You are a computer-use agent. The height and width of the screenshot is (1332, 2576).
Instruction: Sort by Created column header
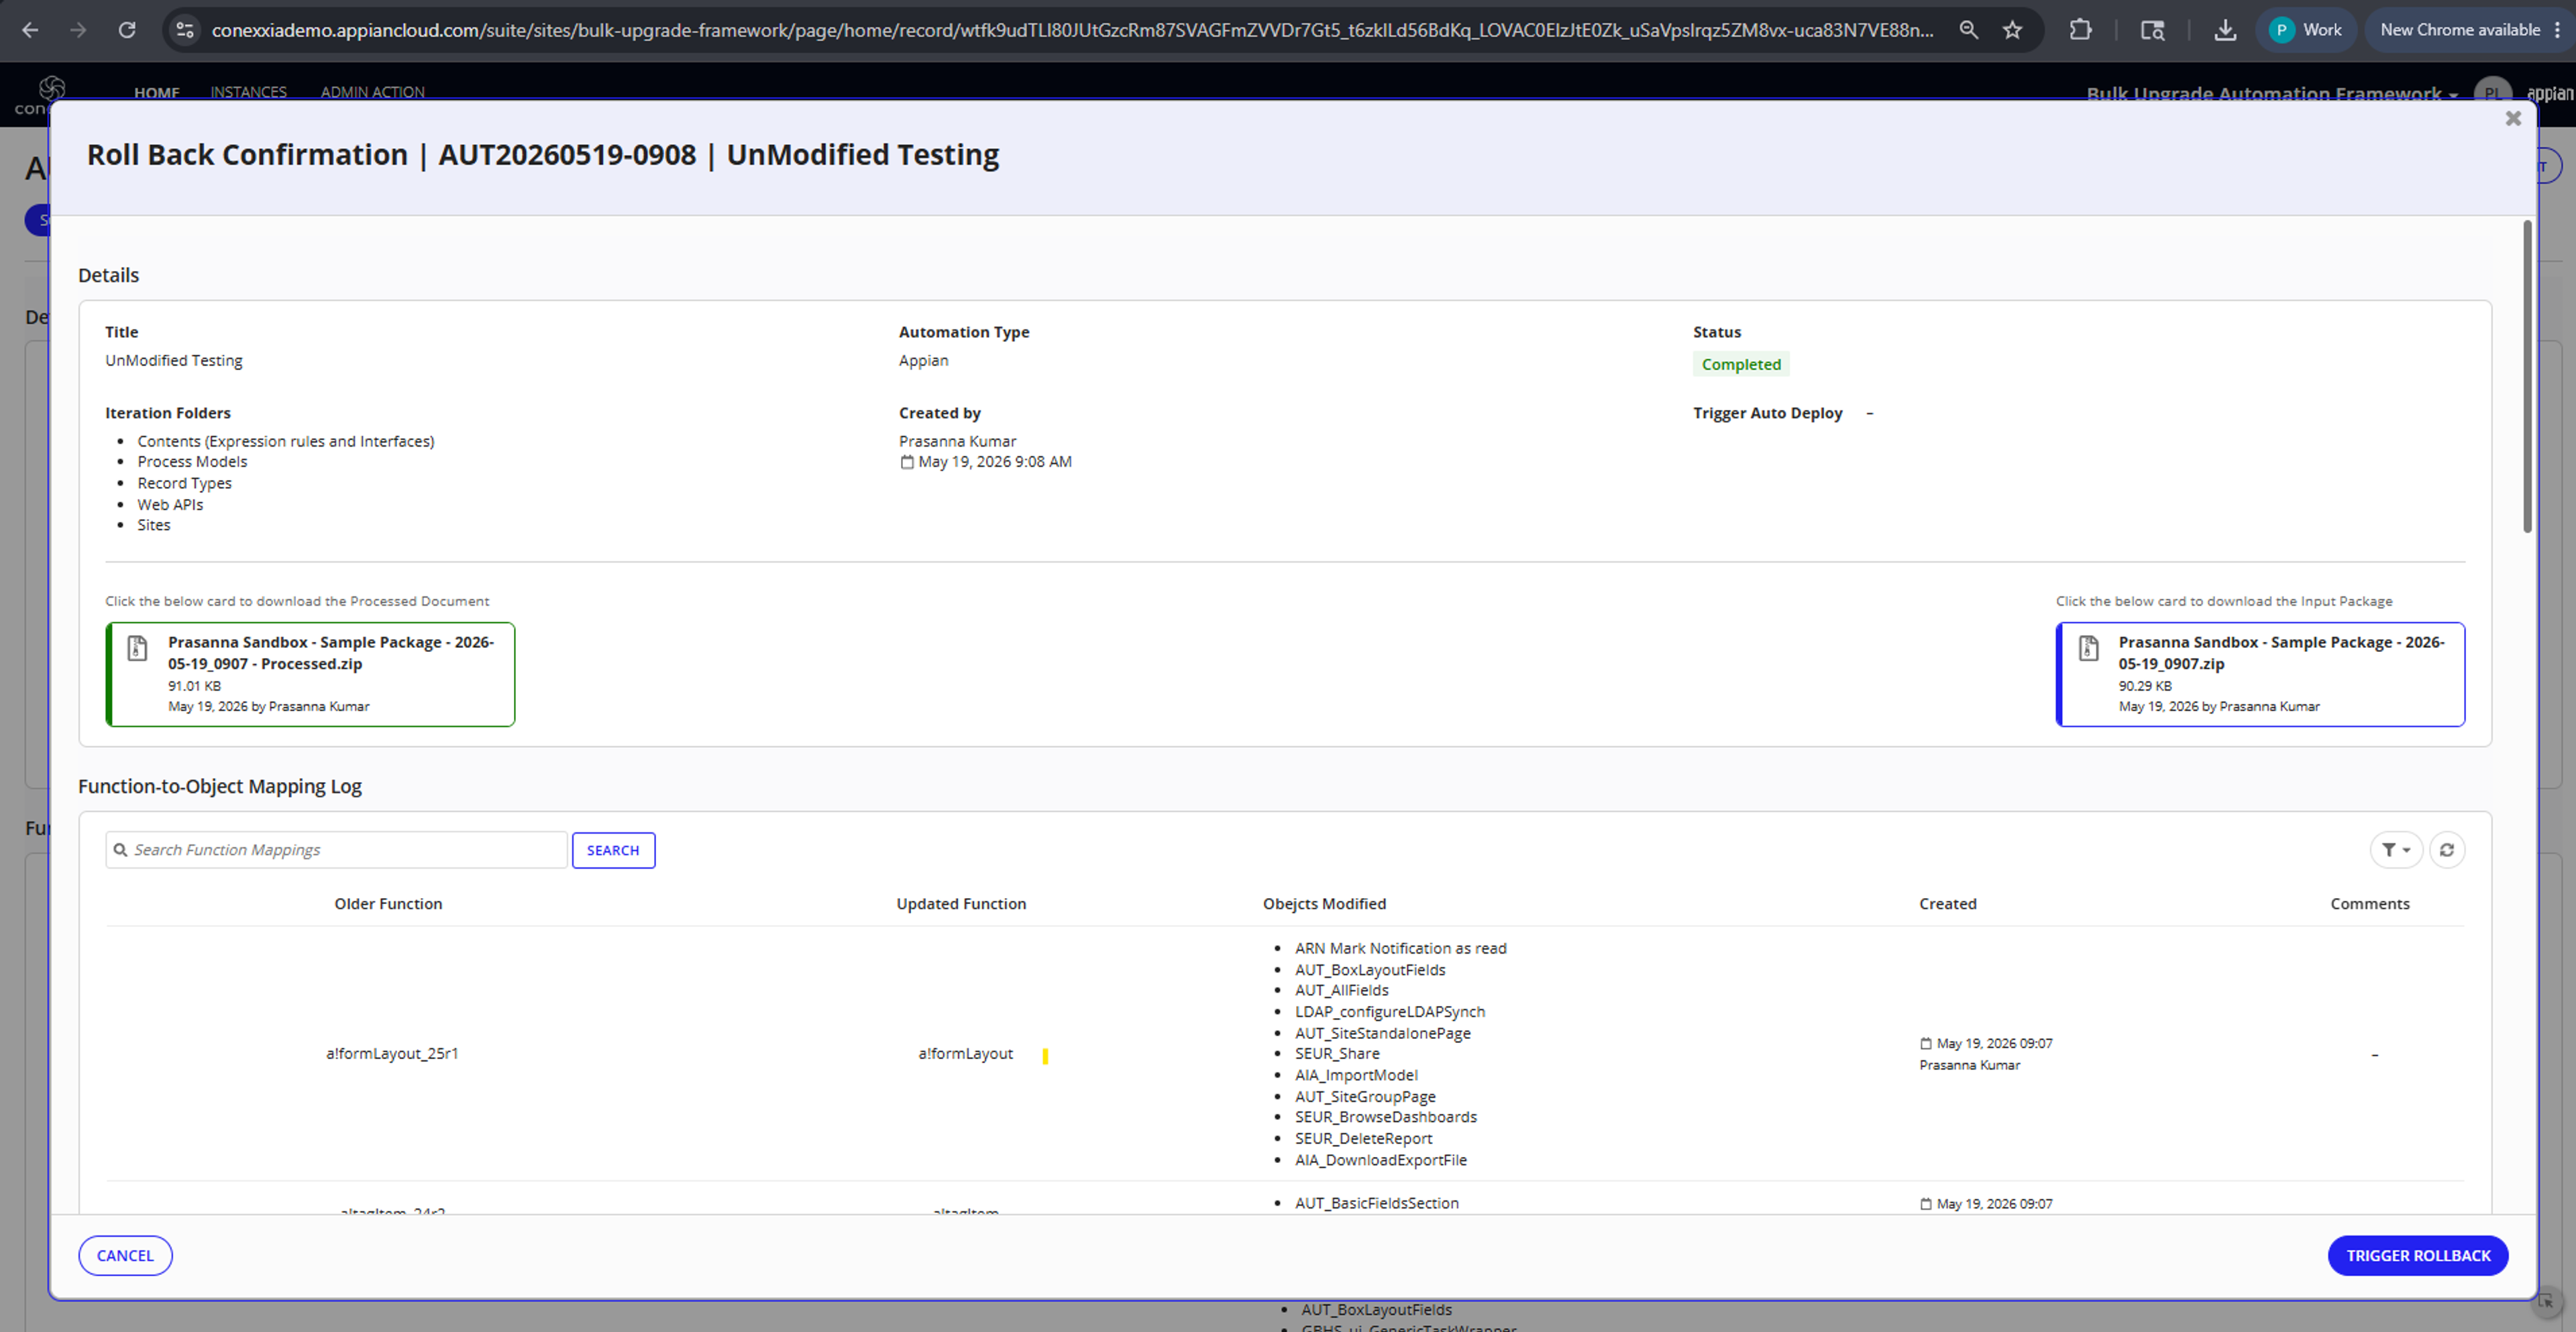[1947, 904]
